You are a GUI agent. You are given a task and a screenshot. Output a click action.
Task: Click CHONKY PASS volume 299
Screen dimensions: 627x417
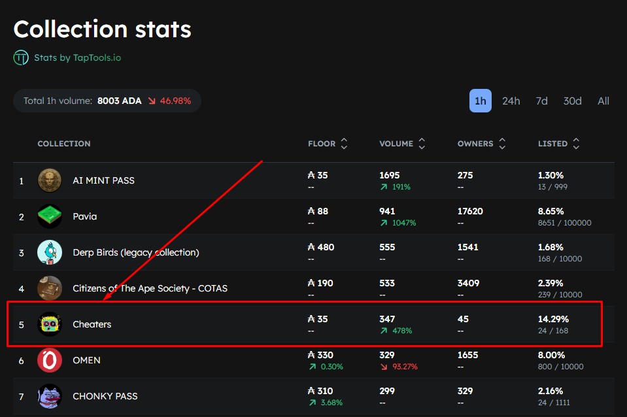tap(387, 391)
